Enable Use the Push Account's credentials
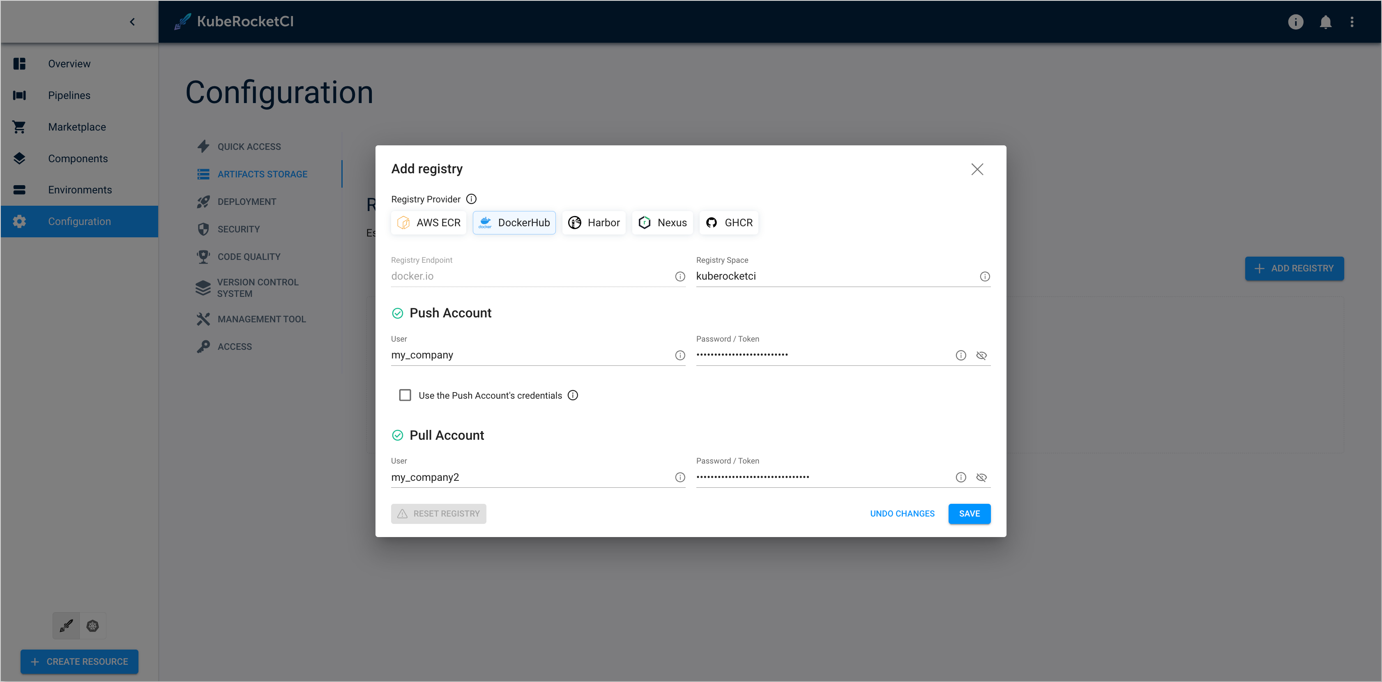The image size is (1382, 682). pyautogui.click(x=405, y=395)
